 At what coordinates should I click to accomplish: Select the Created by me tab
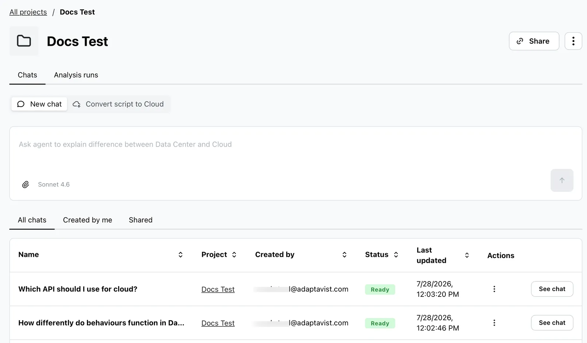[x=87, y=220]
